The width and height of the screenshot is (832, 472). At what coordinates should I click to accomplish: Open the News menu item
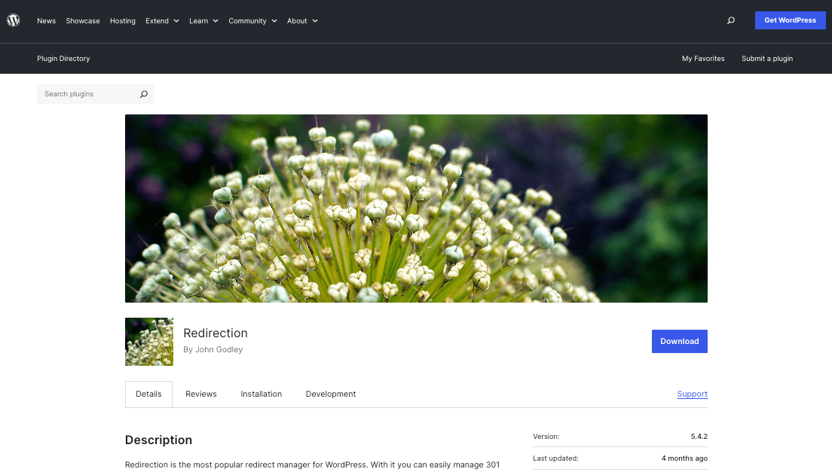point(46,21)
